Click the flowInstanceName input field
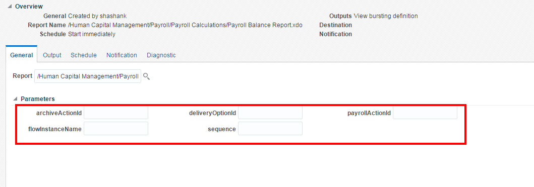Viewport: 534px width, 187px height. pyautogui.click(x=116, y=129)
